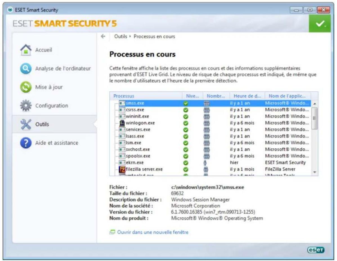The image size is (337, 261).
Task: Select the services.exe process row
Action: [211, 130]
